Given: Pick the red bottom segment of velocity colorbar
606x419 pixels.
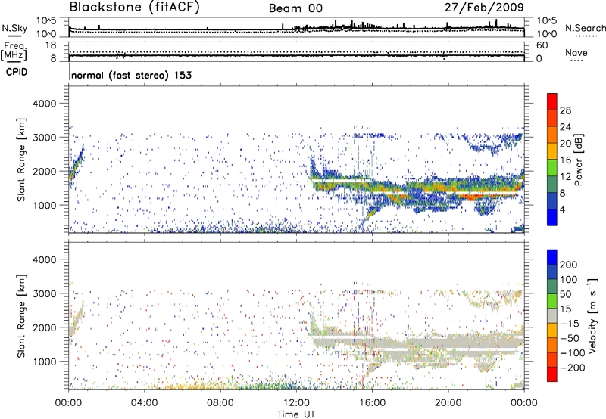Looking at the screenshot, I should click(552, 374).
